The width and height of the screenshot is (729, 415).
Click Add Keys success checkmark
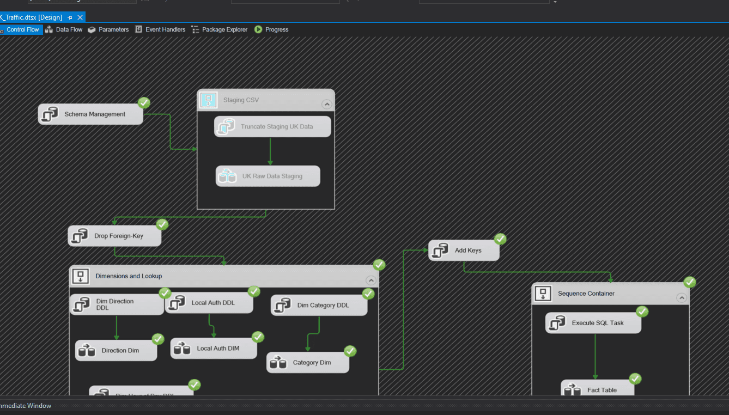[500, 239]
